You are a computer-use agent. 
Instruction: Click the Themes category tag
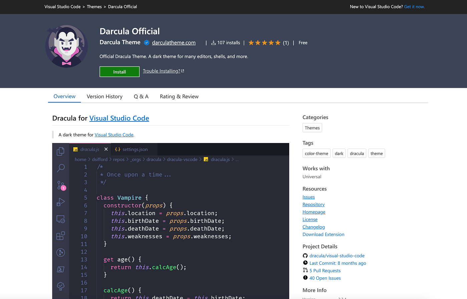[x=312, y=128]
